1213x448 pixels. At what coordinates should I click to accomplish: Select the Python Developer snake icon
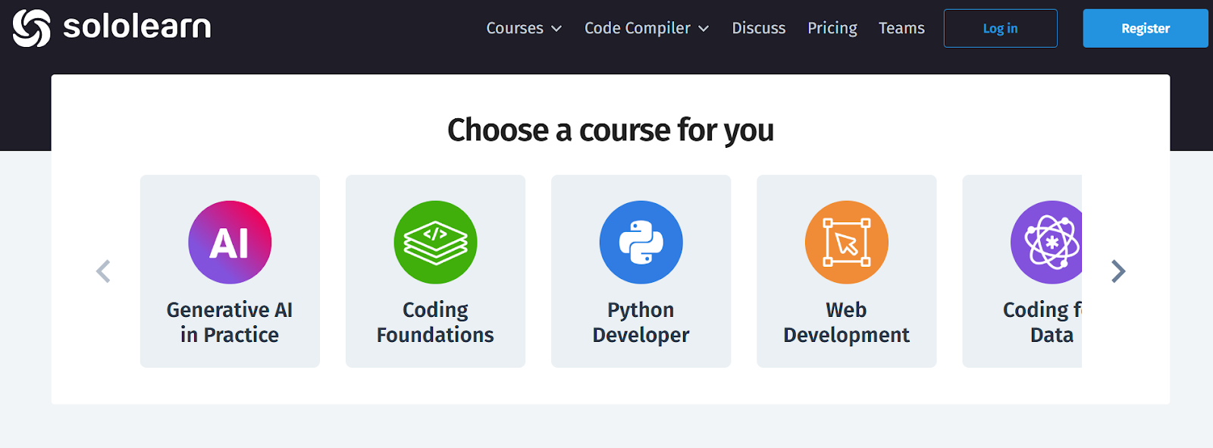[641, 242]
